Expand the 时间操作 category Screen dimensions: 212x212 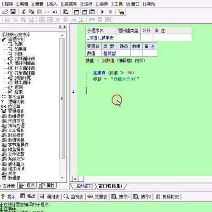tap(16, 135)
